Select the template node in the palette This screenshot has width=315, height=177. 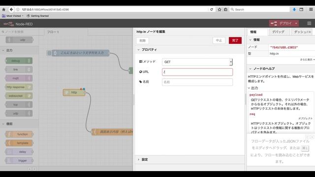click(19, 143)
